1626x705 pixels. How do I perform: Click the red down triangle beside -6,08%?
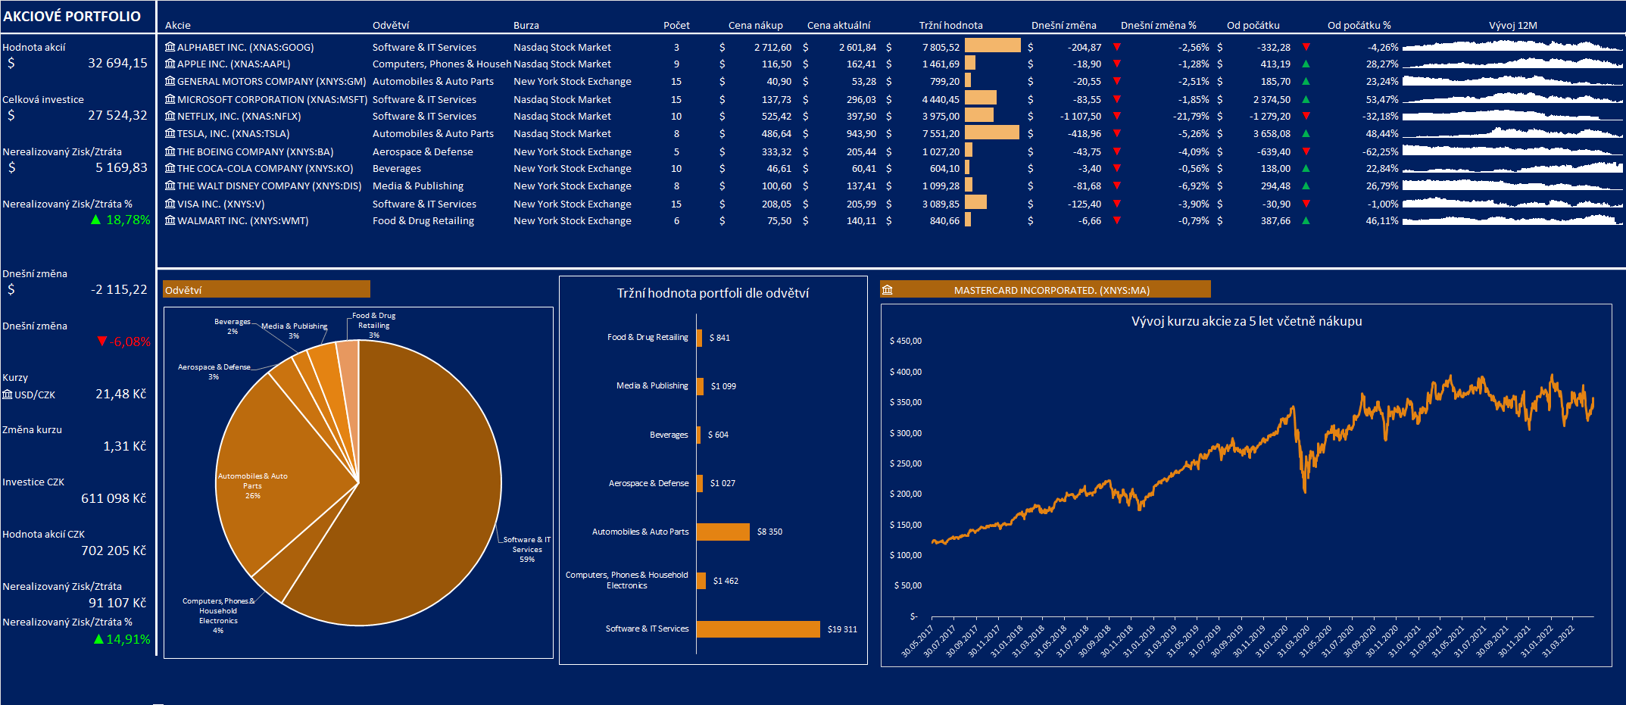102,342
